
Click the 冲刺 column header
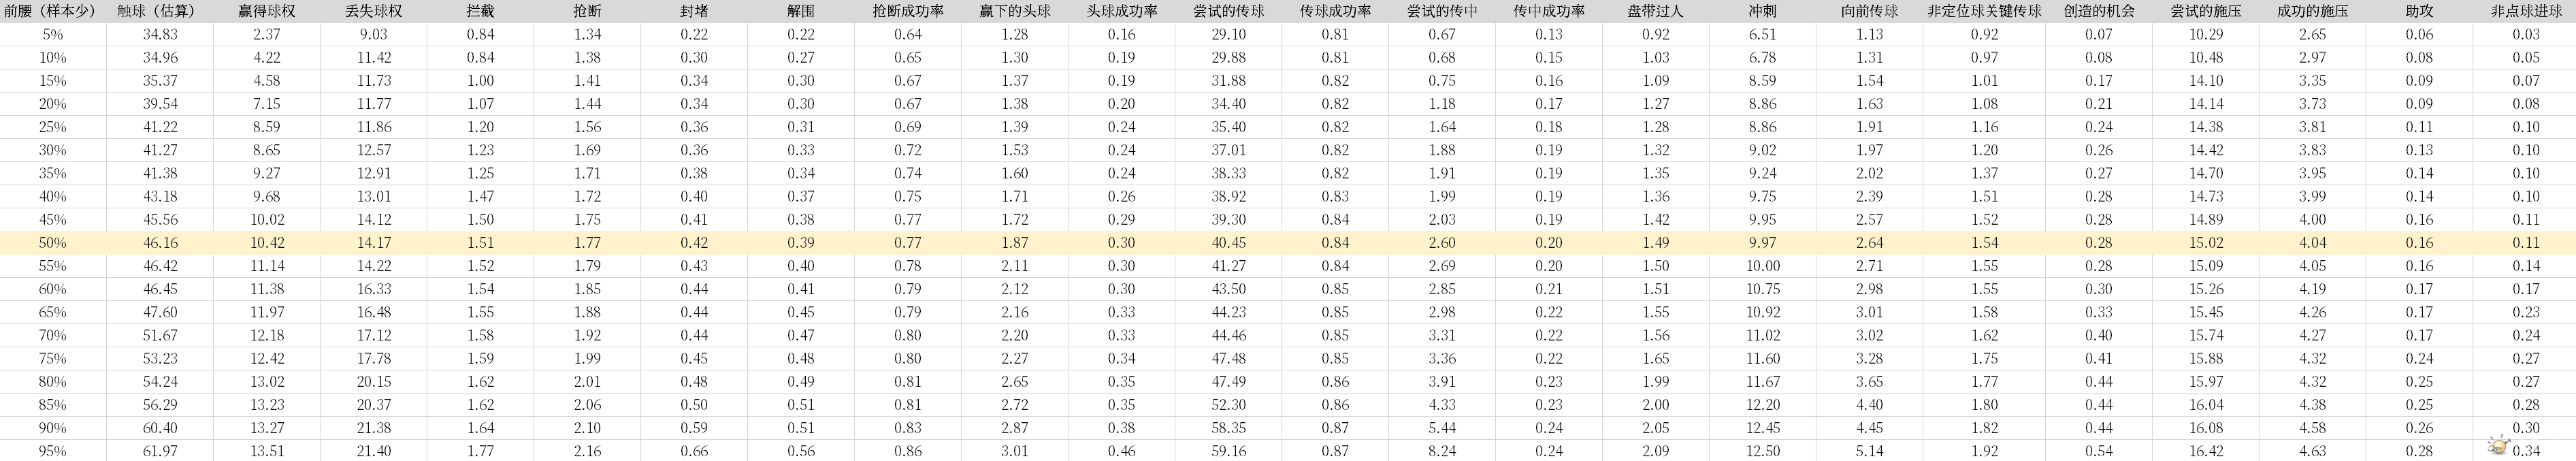click(1762, 11)
